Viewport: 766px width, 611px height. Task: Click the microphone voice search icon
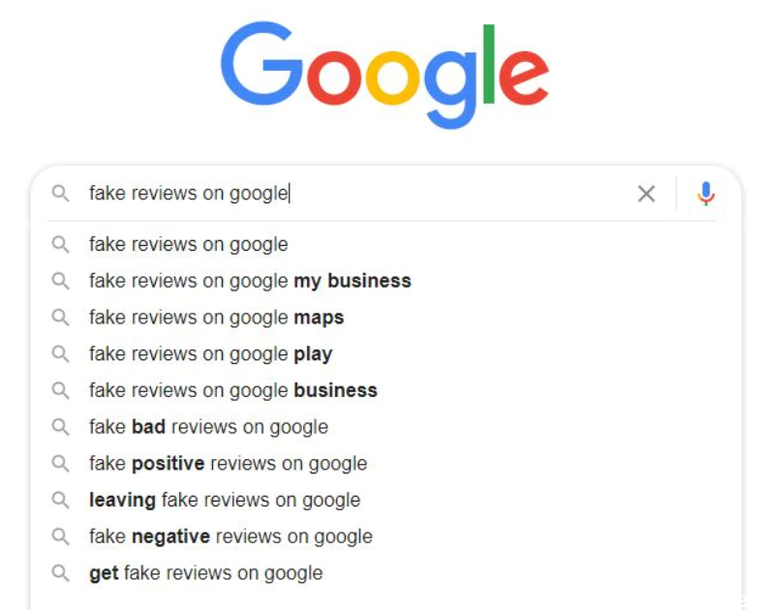705,194
